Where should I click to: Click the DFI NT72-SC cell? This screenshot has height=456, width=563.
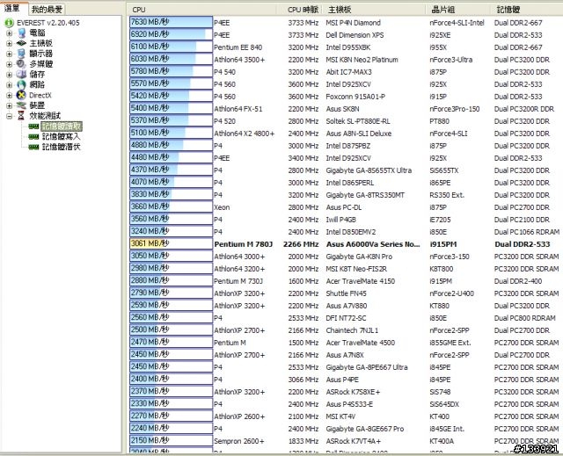(x=347, y=318)
